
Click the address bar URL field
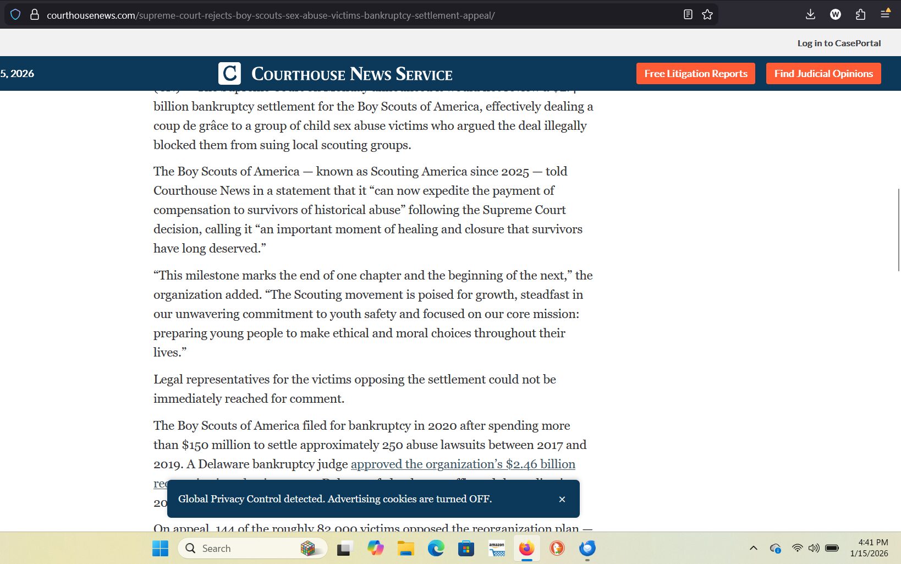(330, 15)
